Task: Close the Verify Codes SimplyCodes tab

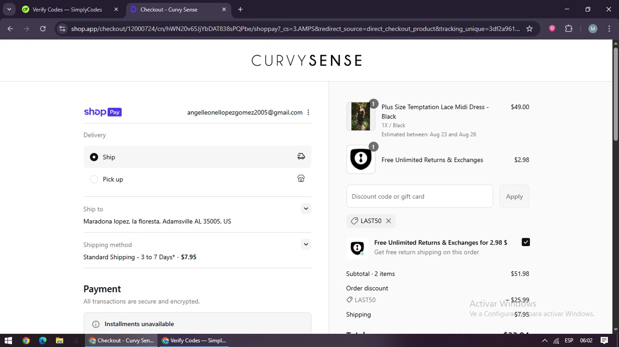Action: coord(116,9)
